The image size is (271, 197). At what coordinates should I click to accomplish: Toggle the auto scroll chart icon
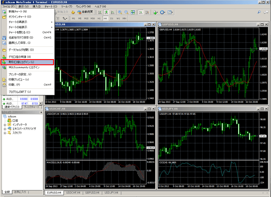point(141,12)
